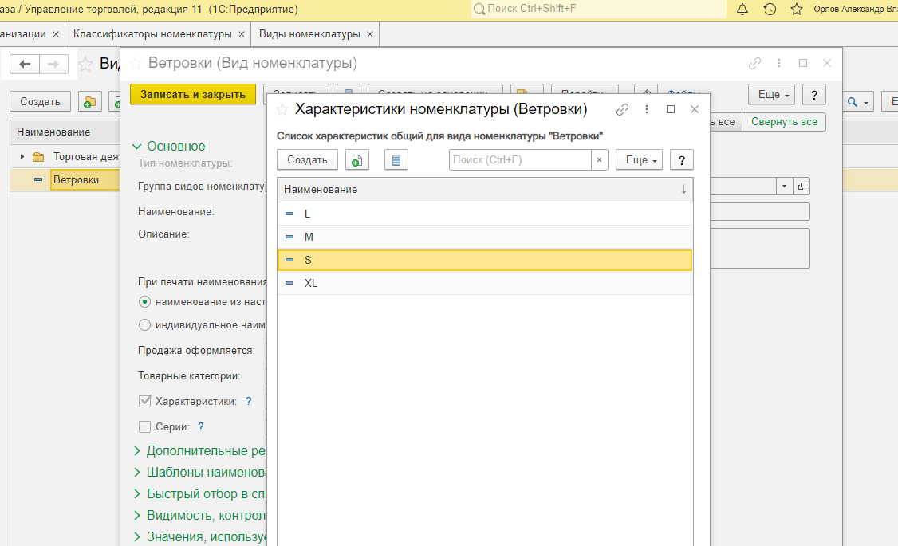Select 'наименование из настроек' radio option
This screenshot has width=898, height=546.
[144, 302]
